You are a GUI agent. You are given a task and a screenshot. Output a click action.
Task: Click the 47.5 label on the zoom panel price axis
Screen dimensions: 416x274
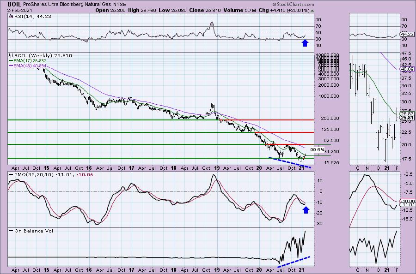click(407, 53)
